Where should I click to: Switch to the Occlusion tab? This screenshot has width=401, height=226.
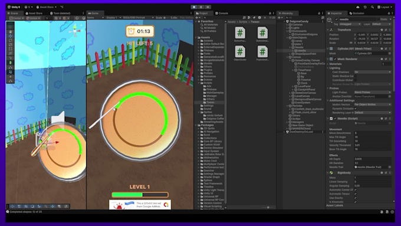357,13
